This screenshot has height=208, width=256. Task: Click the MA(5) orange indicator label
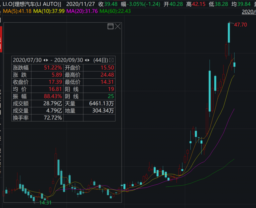point(16,11)
